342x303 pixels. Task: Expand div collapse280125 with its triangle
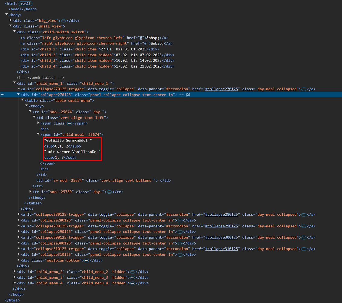point(19,220)
